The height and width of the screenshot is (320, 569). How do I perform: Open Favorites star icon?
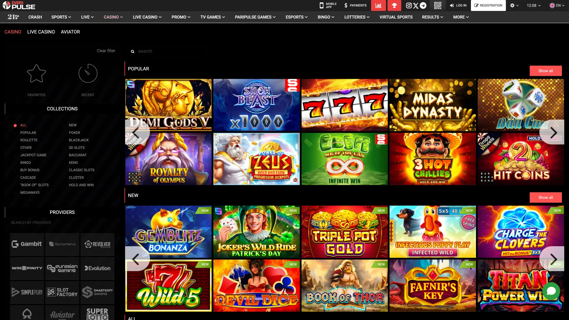tap(36, 73)
